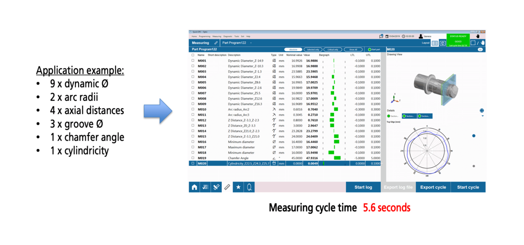Click the calendar date icon
524x245 pixels.
click(x=387, y=36)
